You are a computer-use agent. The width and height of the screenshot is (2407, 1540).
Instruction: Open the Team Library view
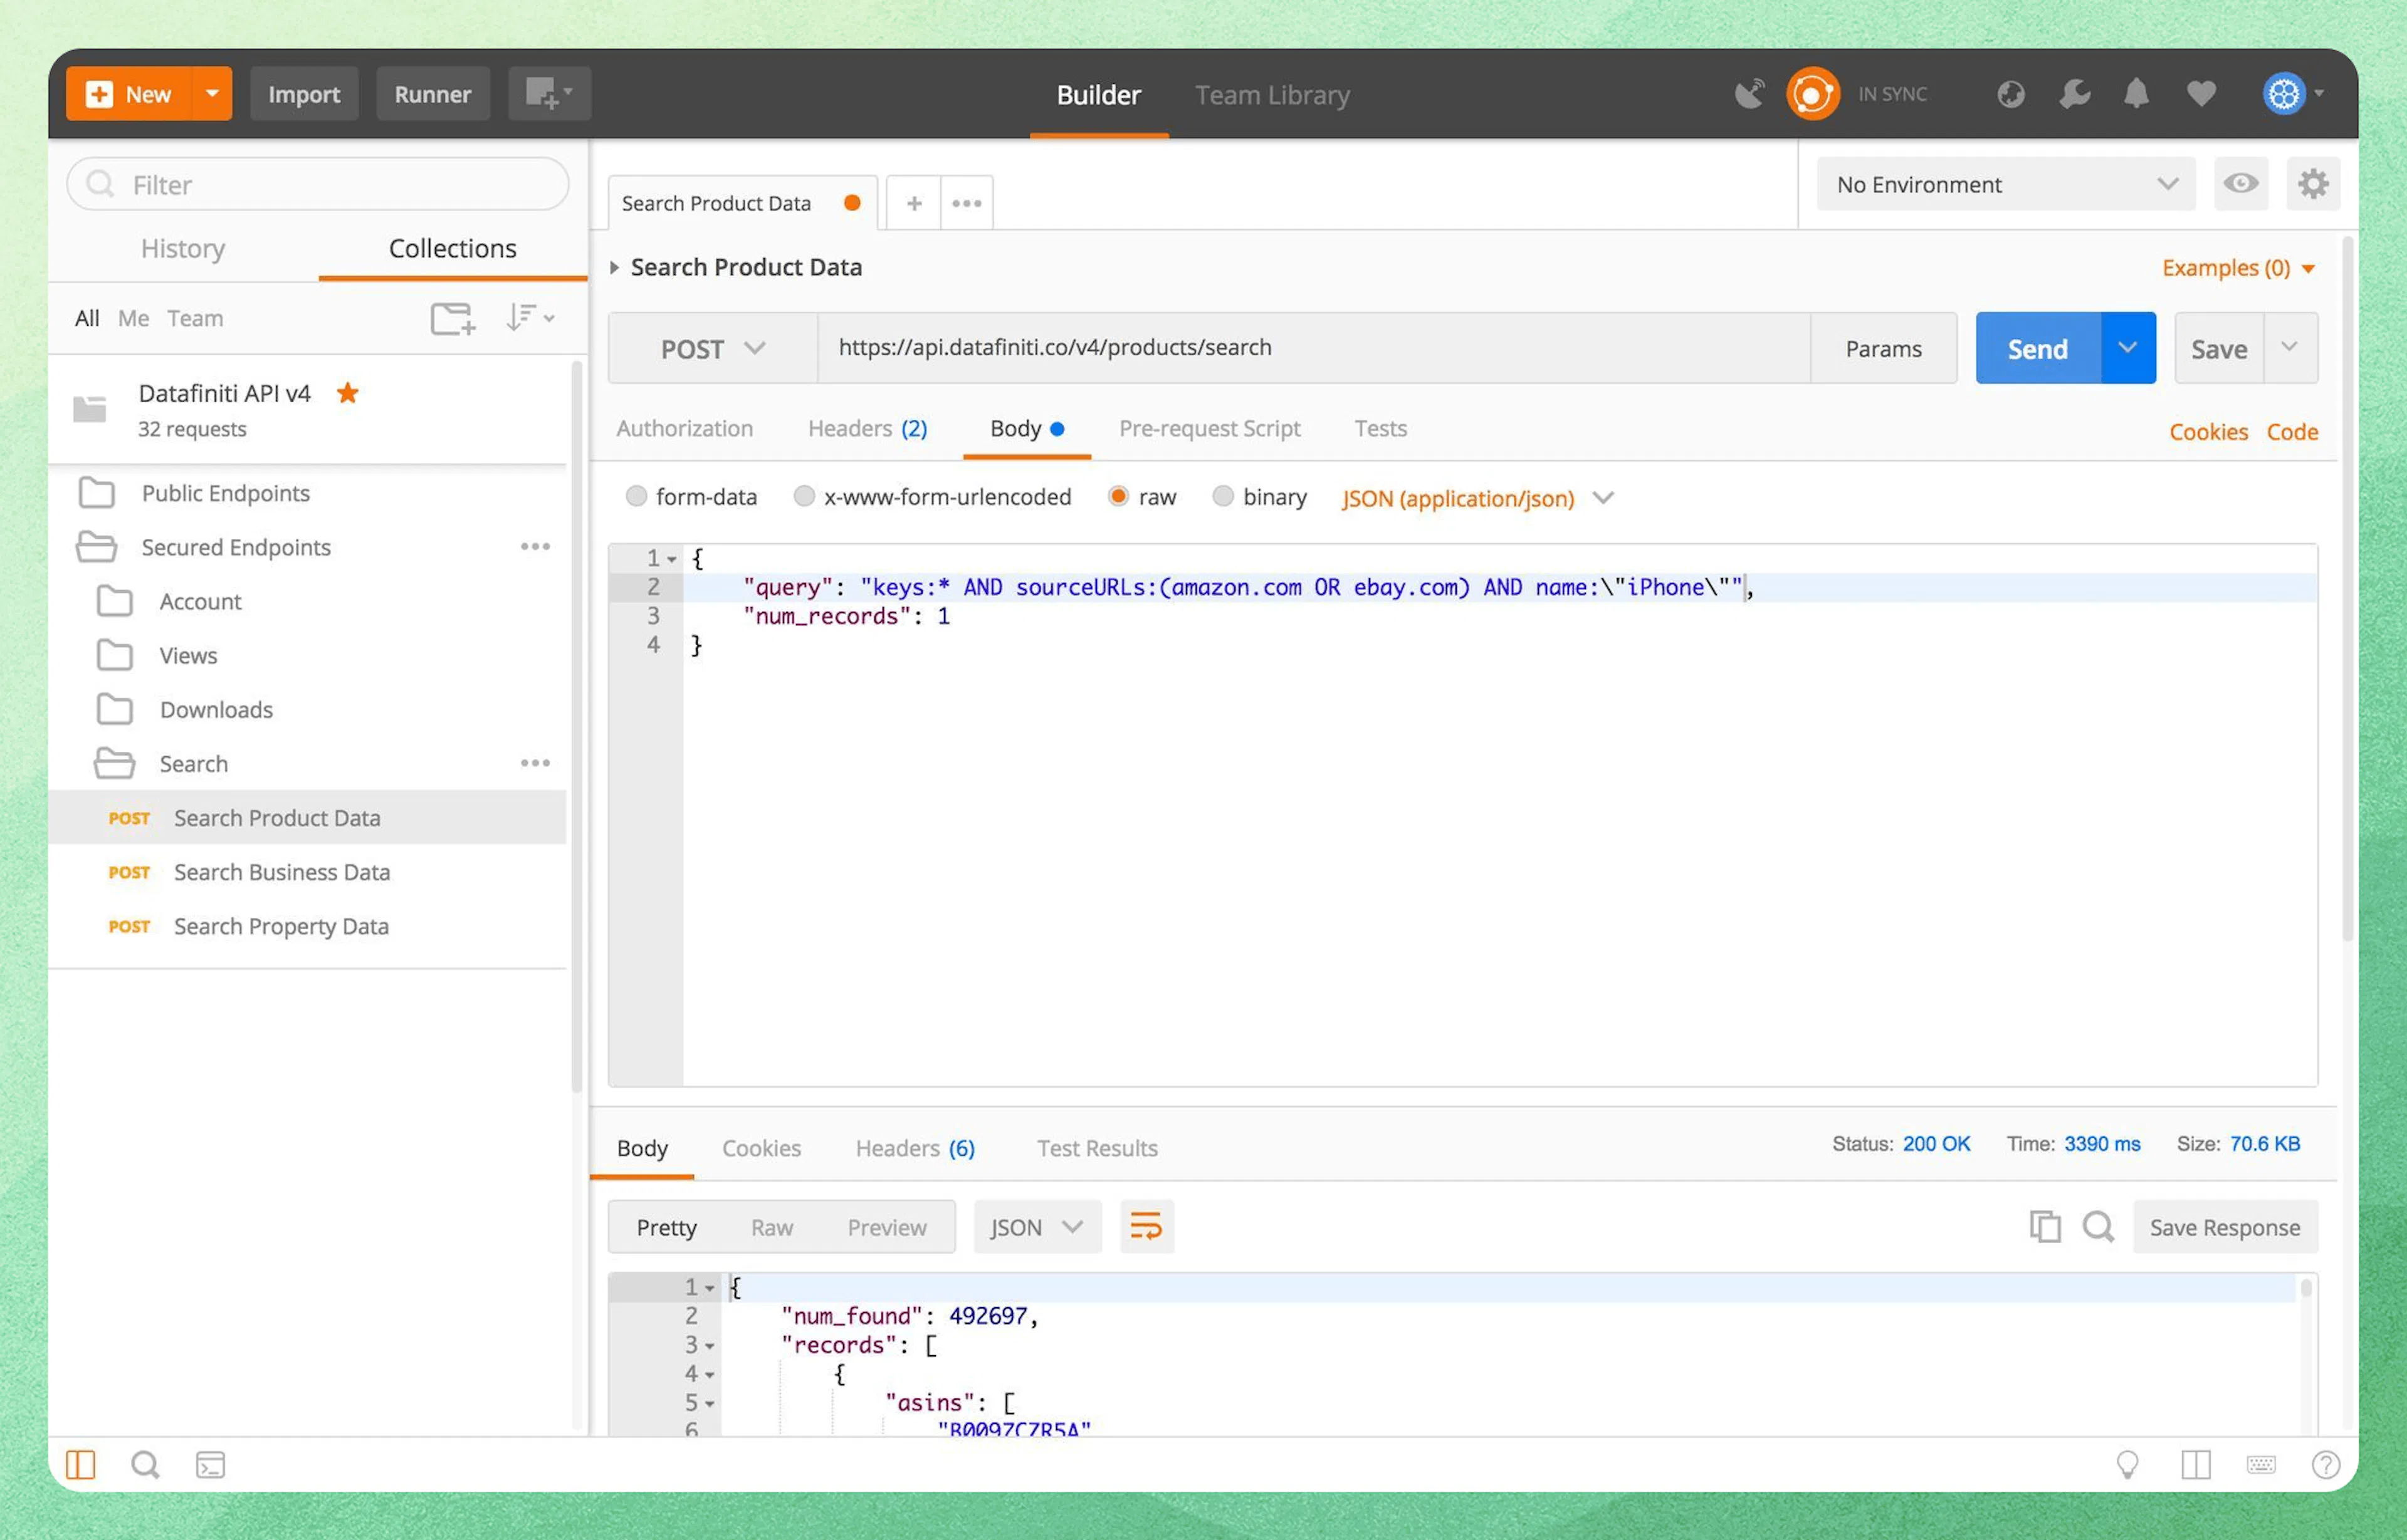(1272, 95)
